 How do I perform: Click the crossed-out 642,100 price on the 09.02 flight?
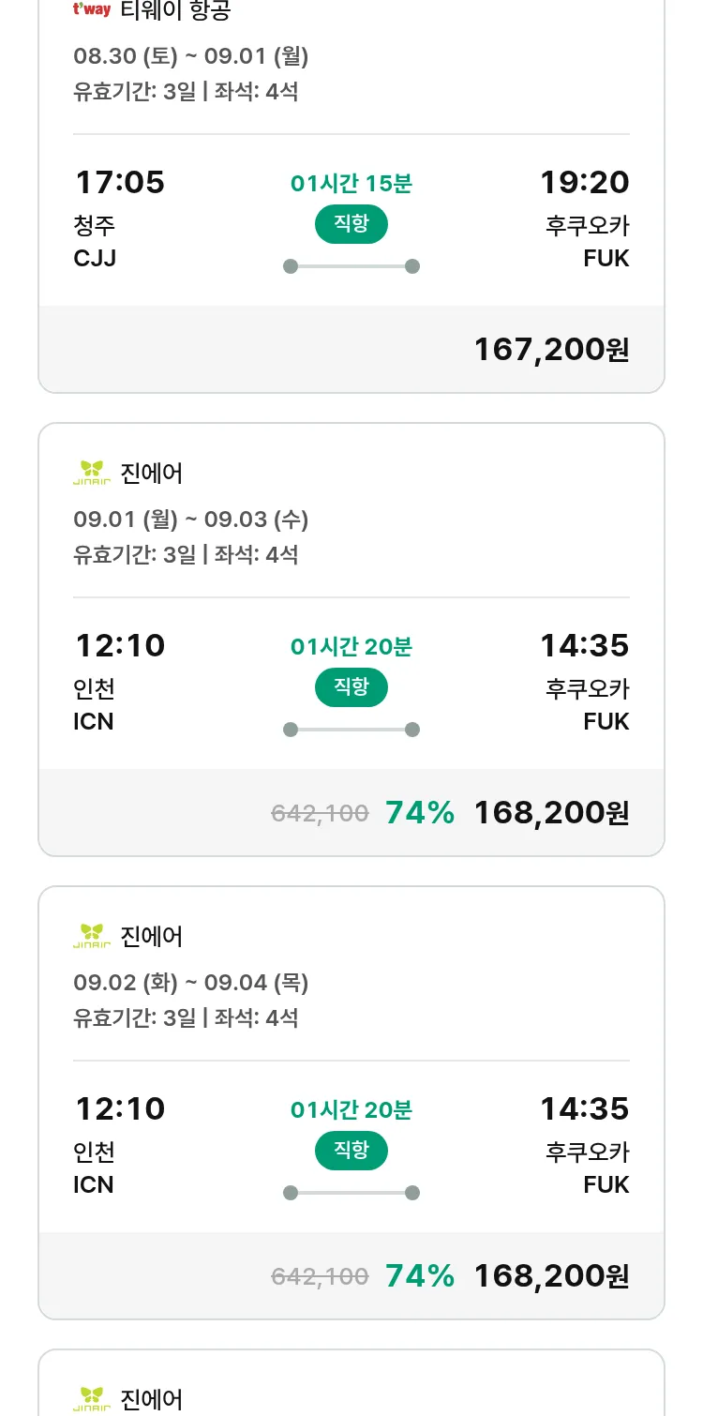320,1276
